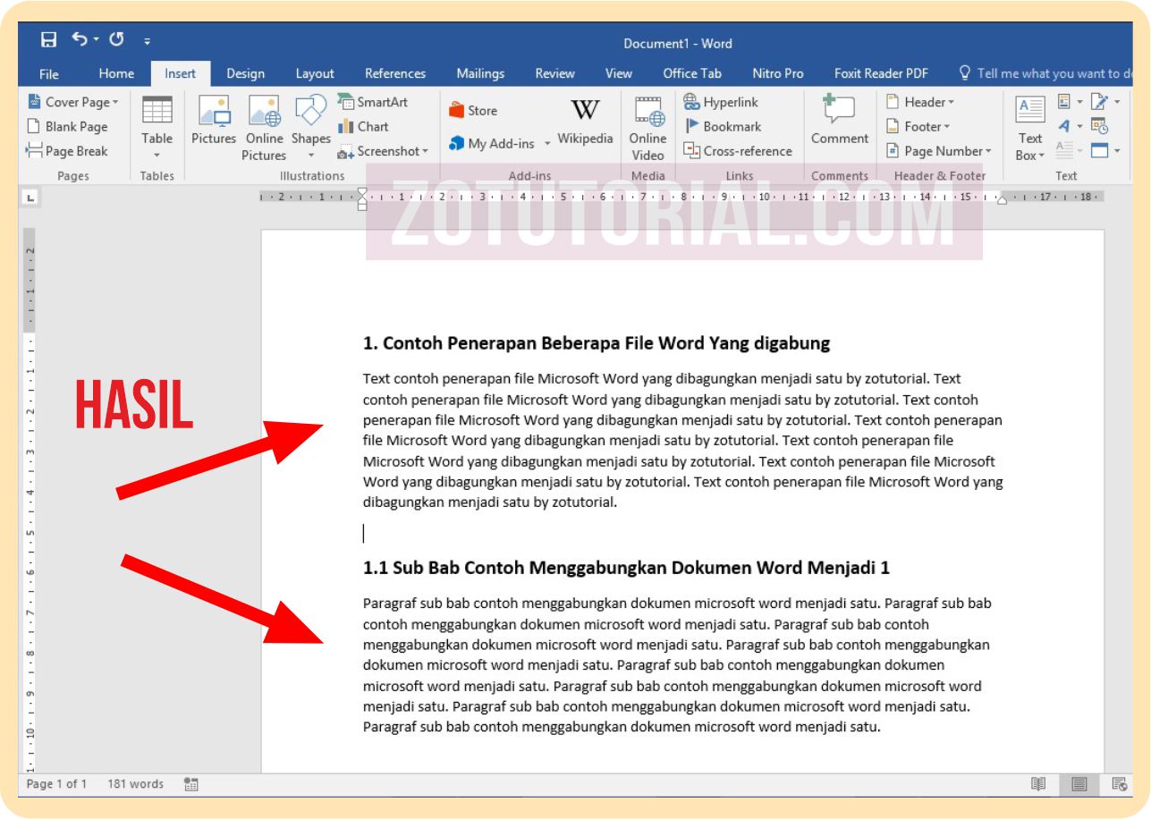
Task: Open the Office Store
Action: pos(473,111)
